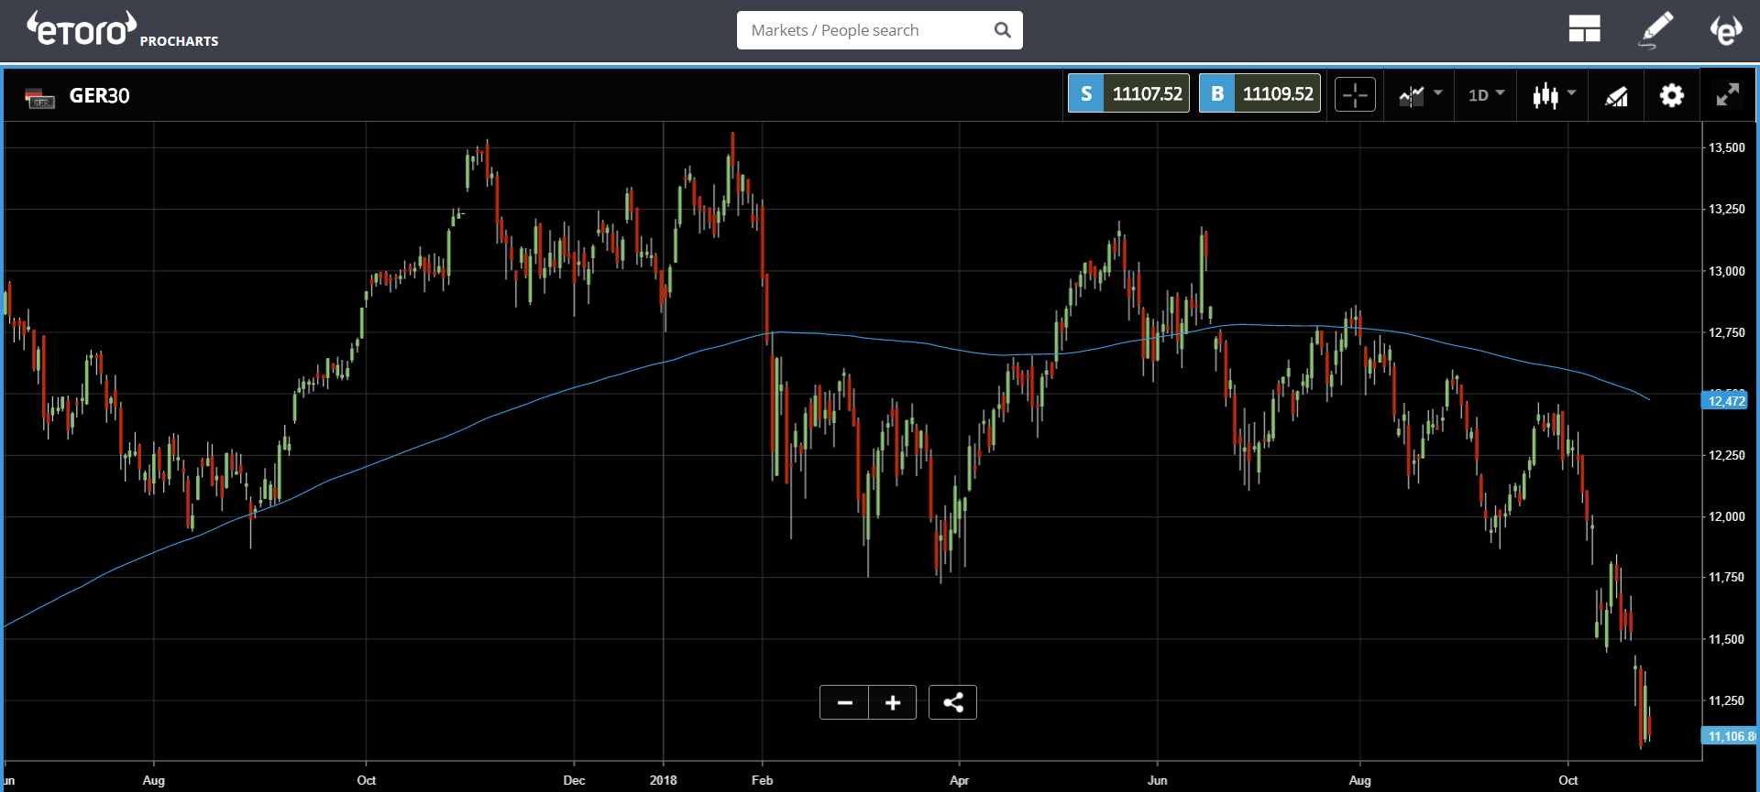Click the eToro ProCharts logo

pos(122,29)
